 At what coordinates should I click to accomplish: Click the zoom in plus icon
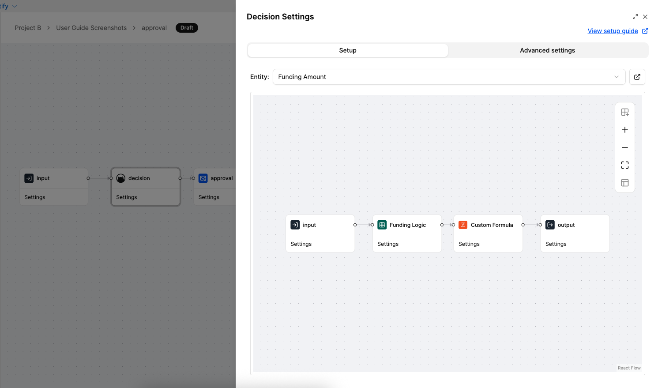[x=625, y=130]
